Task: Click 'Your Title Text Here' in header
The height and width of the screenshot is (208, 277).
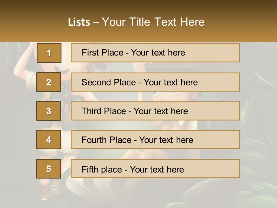Action: (x=153, y=22)
